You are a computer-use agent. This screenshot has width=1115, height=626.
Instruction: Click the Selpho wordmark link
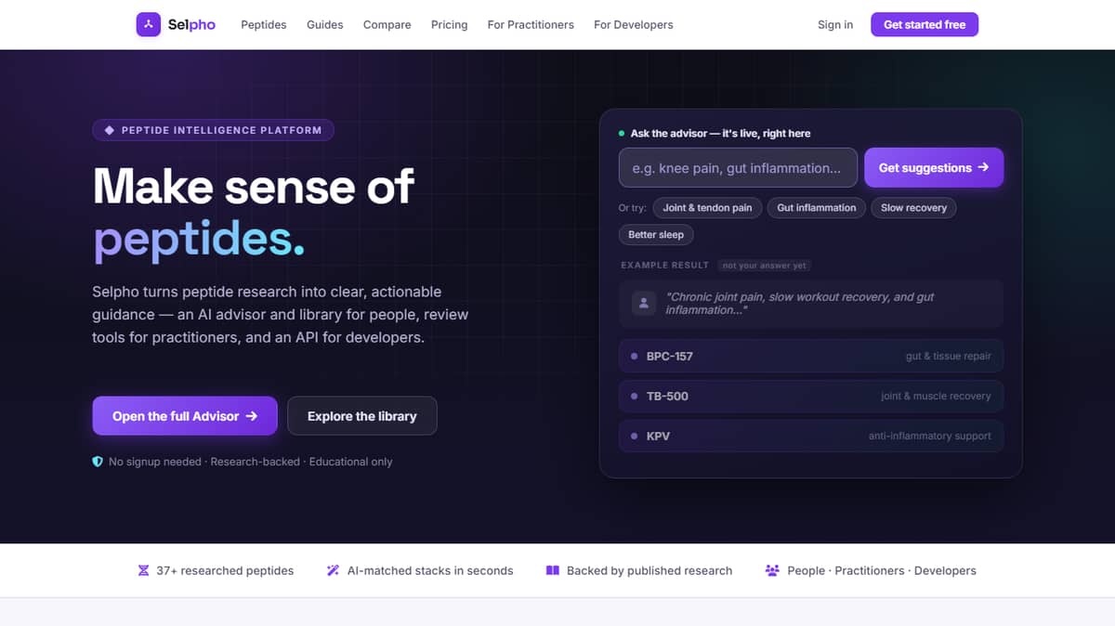(191, 25)
